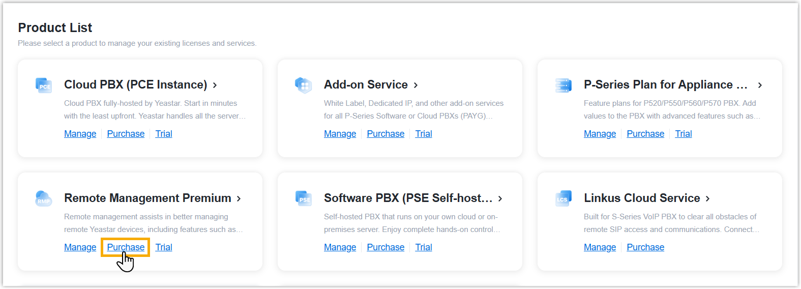Click the Software PBX PSE icon
Viewport: 801px width, 289px height.
coord(304,198)
